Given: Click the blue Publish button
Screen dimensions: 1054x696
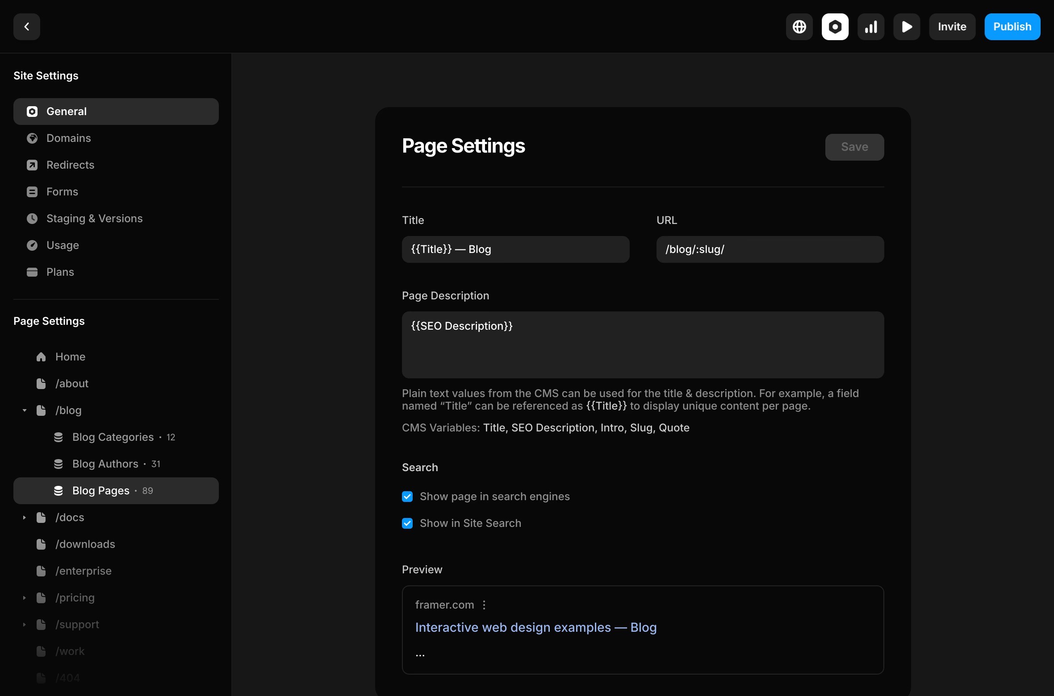Looking at the screenshot, I should coord(1012,27).
